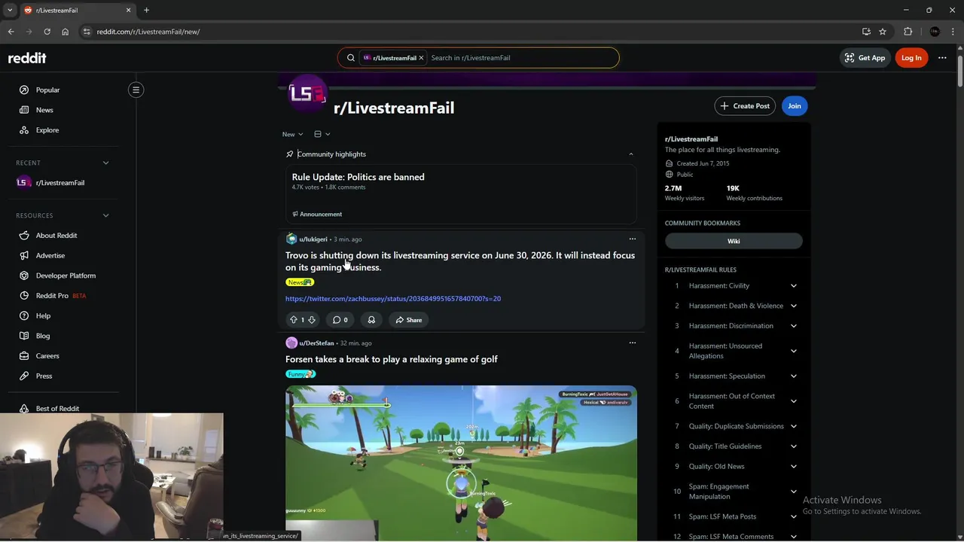The height and width of the screenshot is (542, 964).
Task: Open Popular in the sidebar
Action: coord(47,90)
